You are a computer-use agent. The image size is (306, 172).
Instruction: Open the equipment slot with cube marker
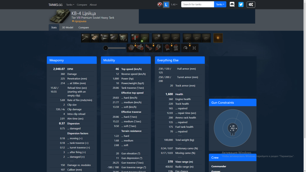157,38
